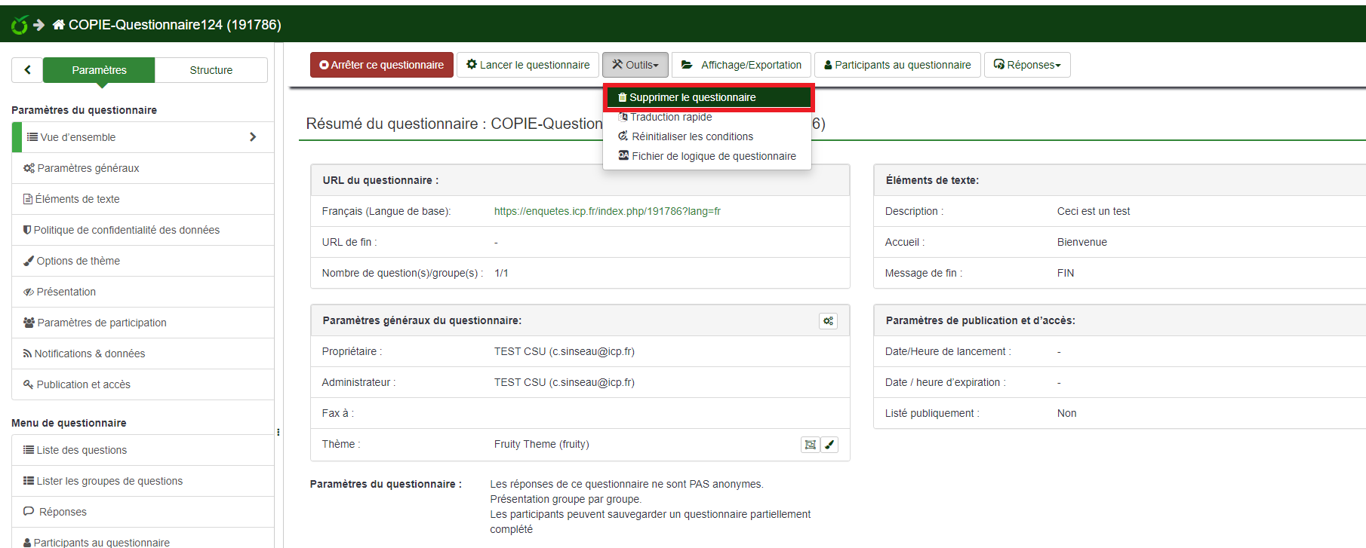Open Politique de confidentialité des données
The height and width of the screenshot is (548, 1366).
[x=126, y=230]
